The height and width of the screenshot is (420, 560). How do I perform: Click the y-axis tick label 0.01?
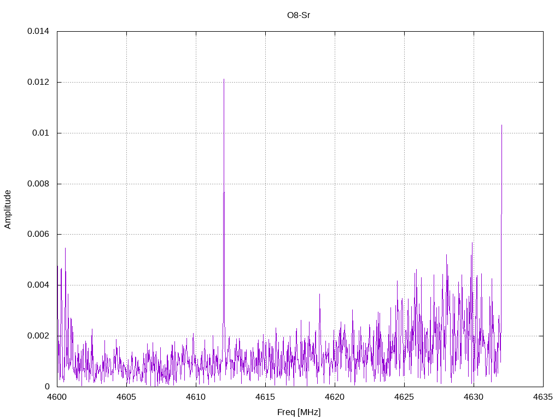(40, 133)
